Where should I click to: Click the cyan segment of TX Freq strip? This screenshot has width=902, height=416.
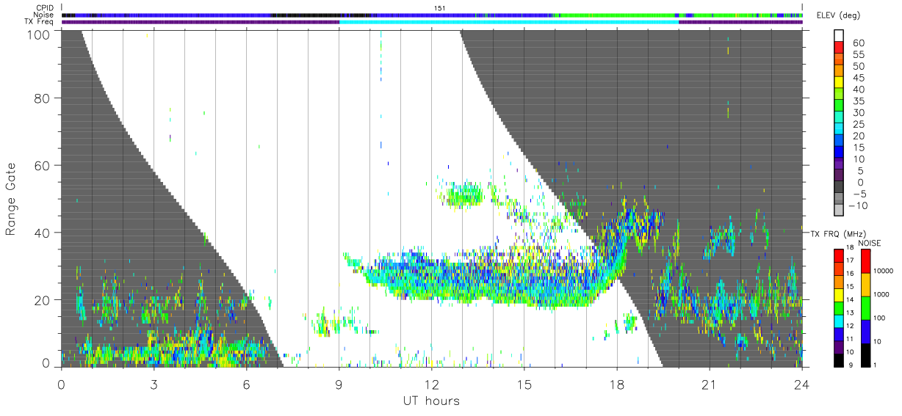508,22
